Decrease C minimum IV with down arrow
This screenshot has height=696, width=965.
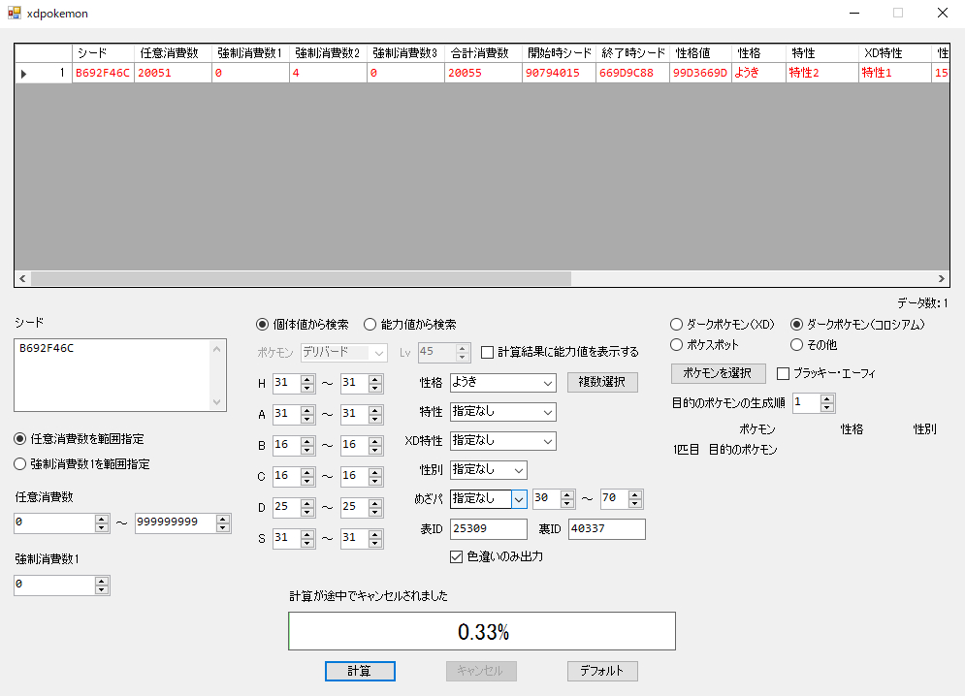(x=307, y=481)
